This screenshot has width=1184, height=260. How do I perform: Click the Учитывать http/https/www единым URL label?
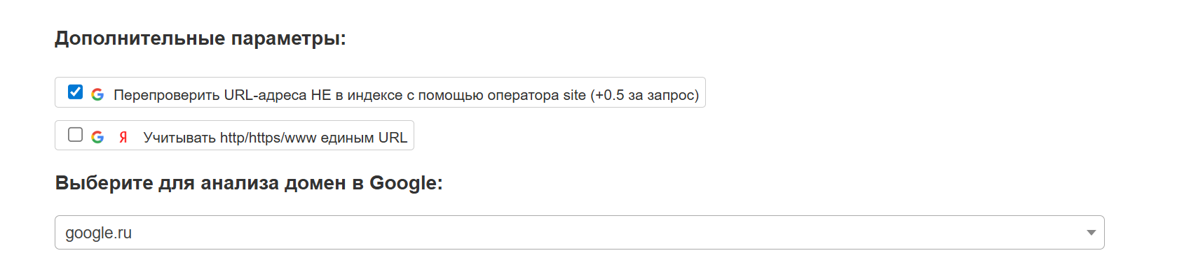[x=275, y=138]
